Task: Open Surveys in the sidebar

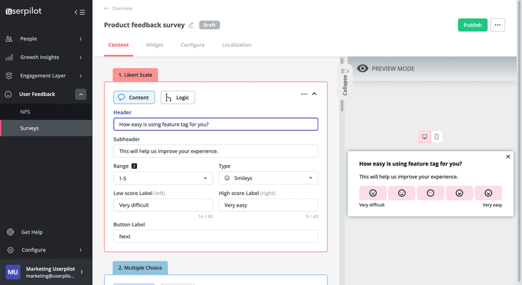Action: [x=46, y=128]
